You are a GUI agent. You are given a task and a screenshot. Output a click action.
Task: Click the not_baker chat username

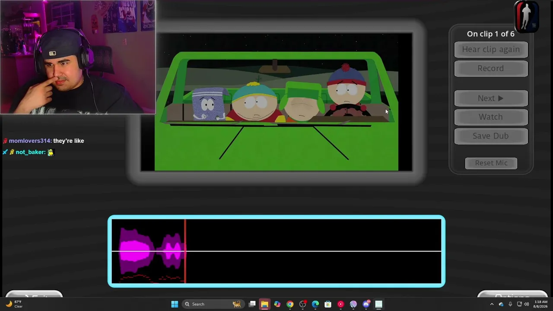(30, 152)
